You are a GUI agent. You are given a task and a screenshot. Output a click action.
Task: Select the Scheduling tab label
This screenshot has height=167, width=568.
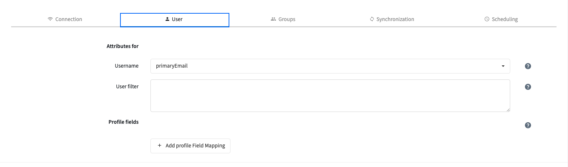coord(505,19)
